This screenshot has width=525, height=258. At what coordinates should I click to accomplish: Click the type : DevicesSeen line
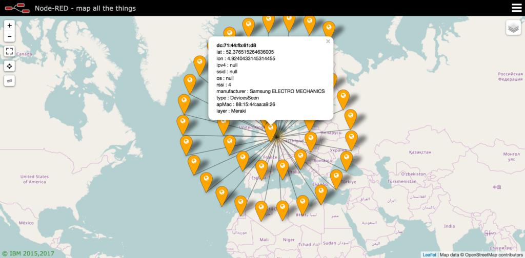tap(237, 98)
